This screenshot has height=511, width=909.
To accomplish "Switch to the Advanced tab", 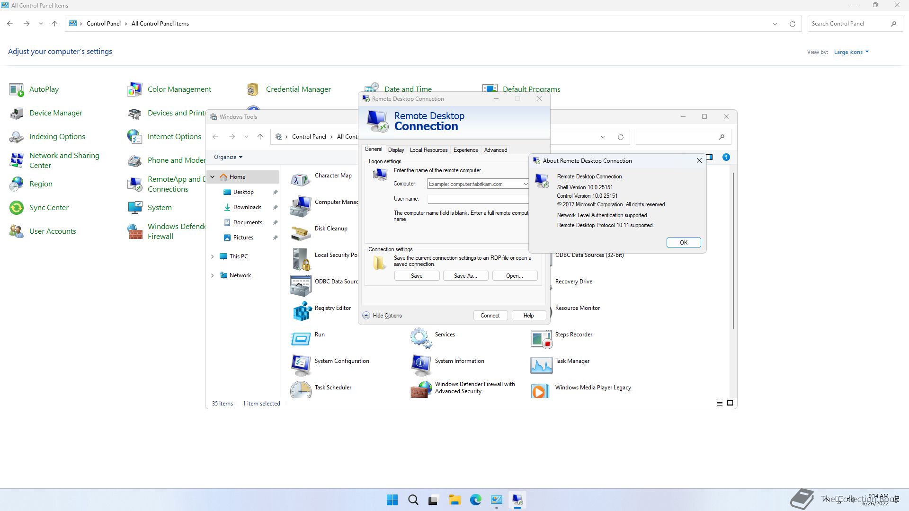I will coord(496,150).
